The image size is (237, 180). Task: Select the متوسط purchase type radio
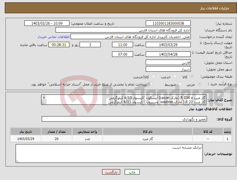tap(180, 84)
